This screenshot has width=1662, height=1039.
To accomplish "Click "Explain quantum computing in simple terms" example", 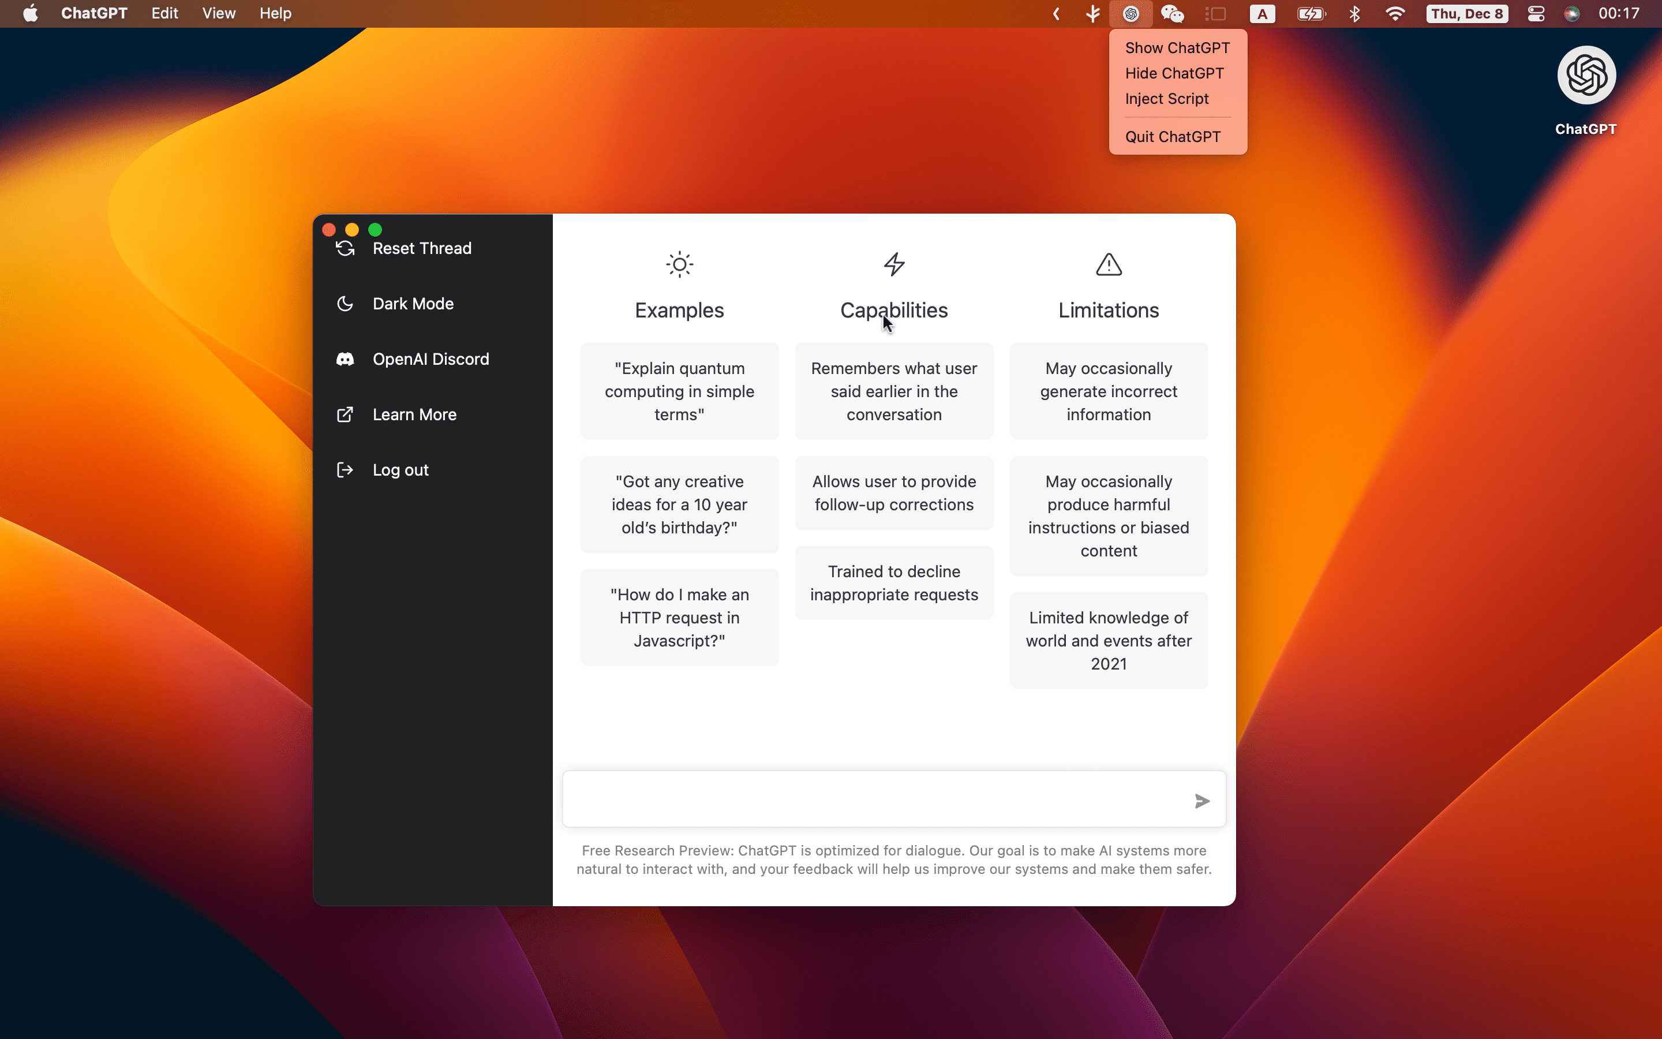I will click(679, 391).
